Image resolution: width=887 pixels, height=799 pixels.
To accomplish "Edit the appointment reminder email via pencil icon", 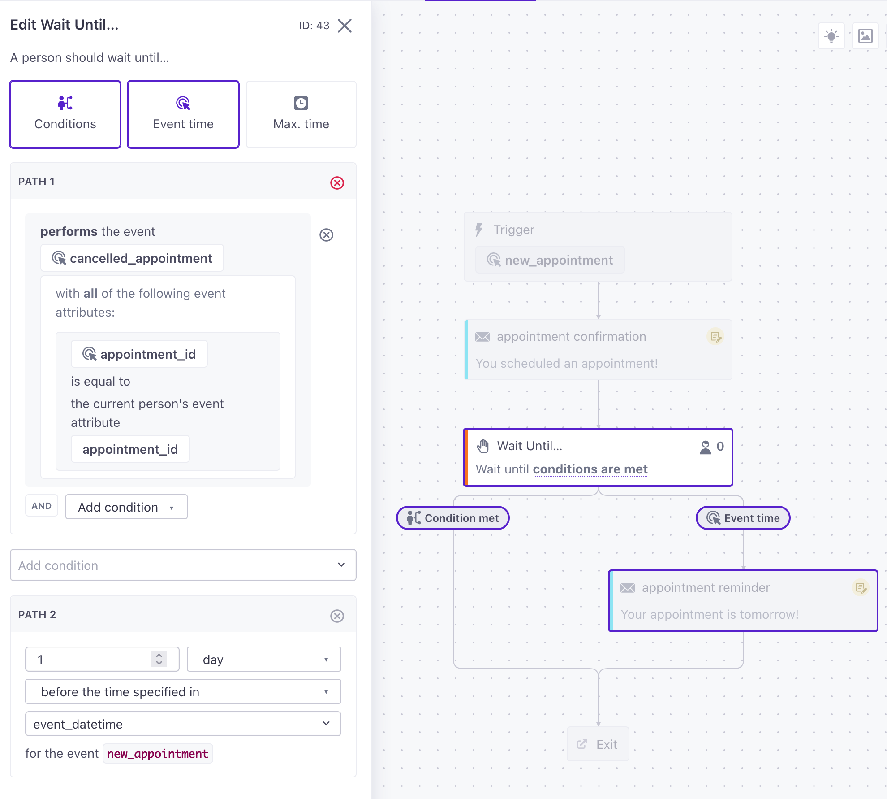I will (861, 588).
